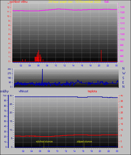Click the W compass direction label
The width and height of the screenshot is (131, 155).
[x=124, y=73]
